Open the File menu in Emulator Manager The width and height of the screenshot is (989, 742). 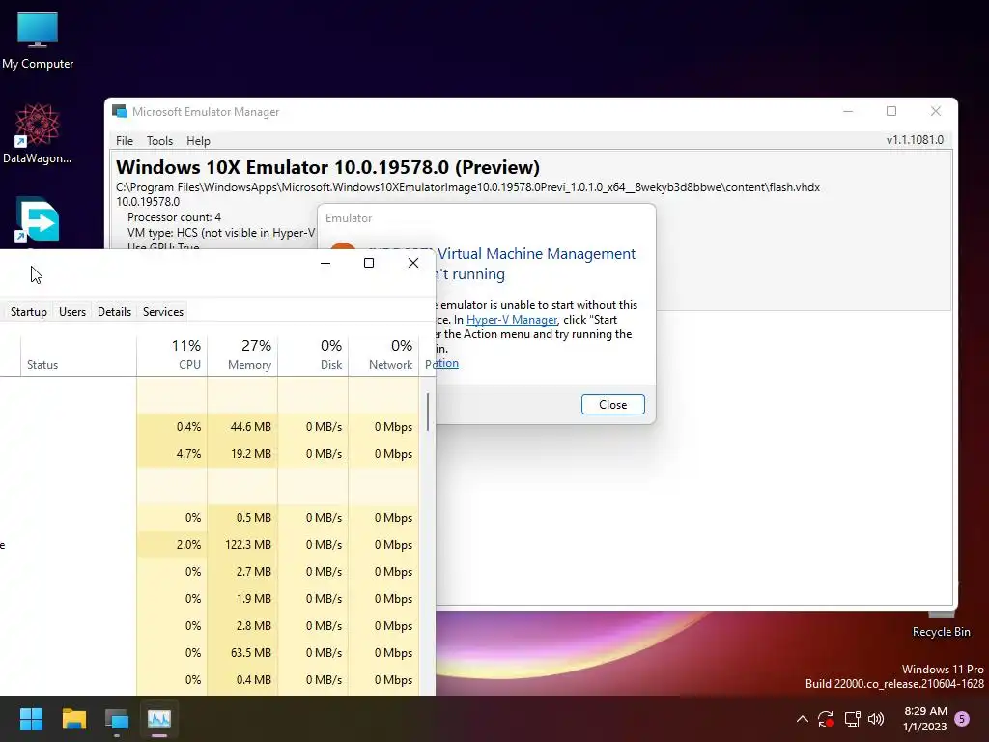tap(125, 141)
